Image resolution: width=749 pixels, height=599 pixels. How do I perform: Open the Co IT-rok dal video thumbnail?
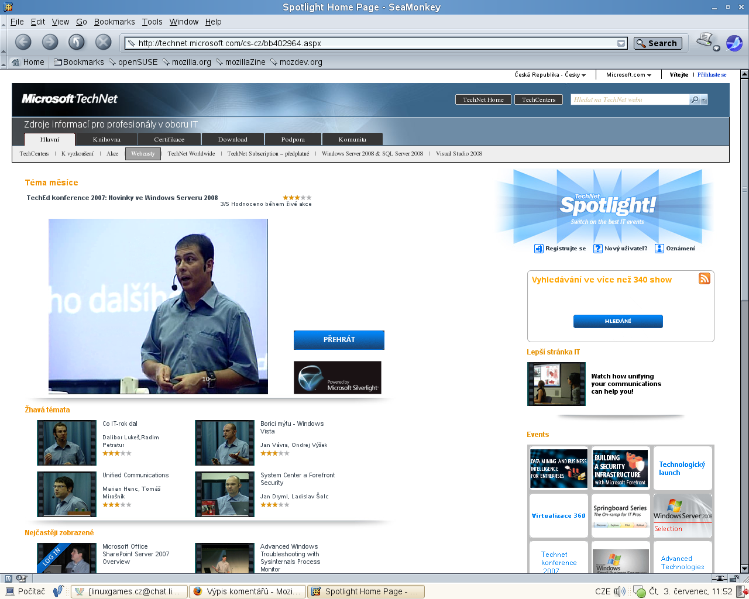click(67, 443)
